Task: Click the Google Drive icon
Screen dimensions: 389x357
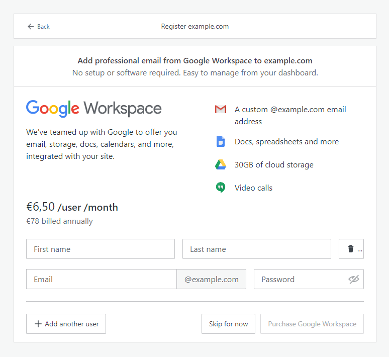Action: (221, 164)
